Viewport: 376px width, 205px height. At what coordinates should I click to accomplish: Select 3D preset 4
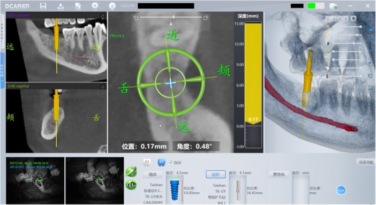(345, 18)
